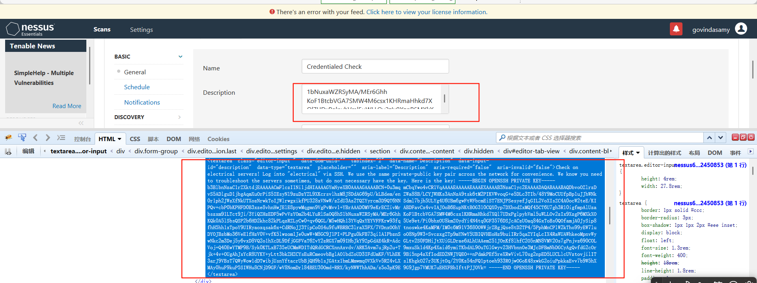Show more Firebug side panel tabs
Screen dimensions: 757x283
[x=750, y=152]
